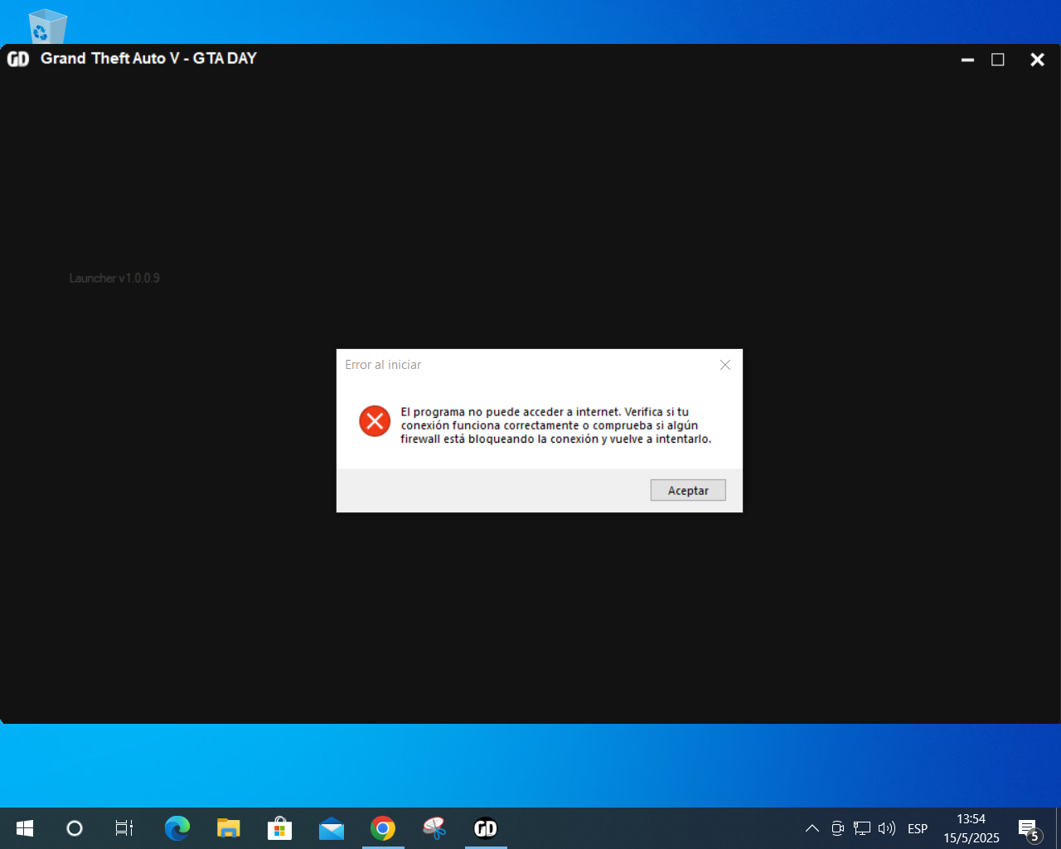Image resolution: width=1061 pixels, height=849 pixels.
Task: Switch to Google Chrome on taskbar
Action: [383, 828]
